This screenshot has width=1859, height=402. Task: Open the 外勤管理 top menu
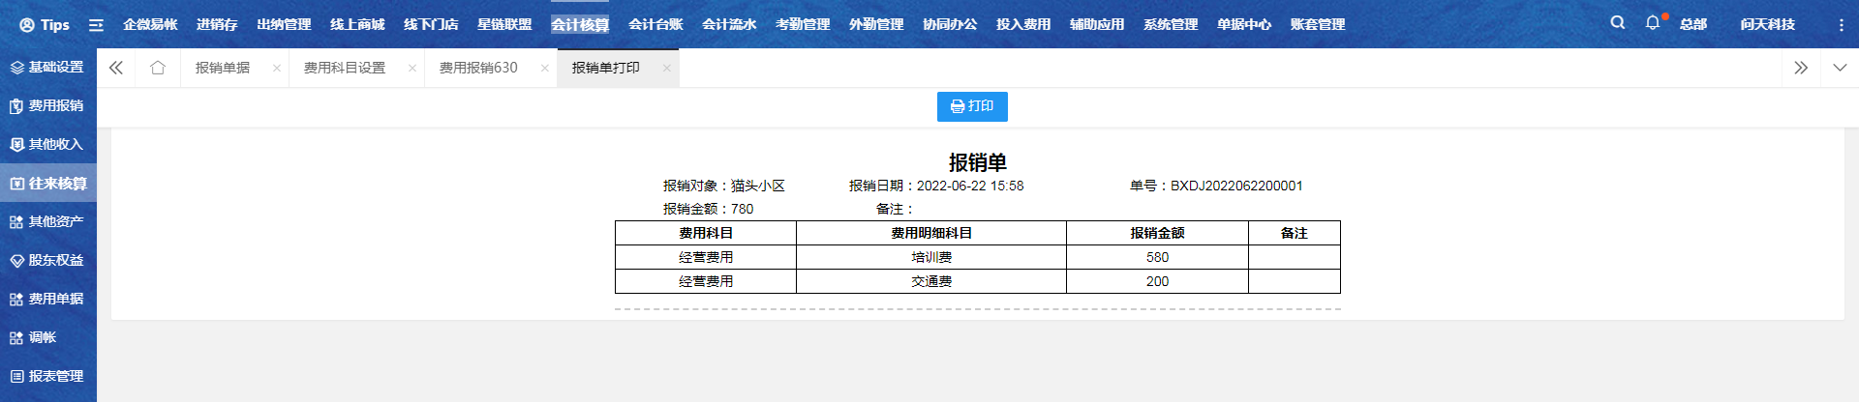(x=876, y=25)
